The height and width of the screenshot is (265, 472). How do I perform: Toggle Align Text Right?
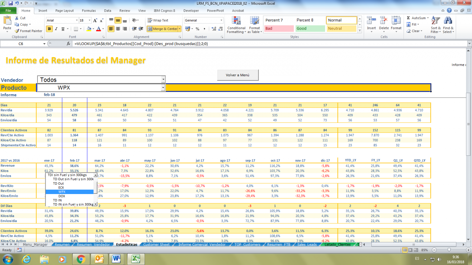pyautogui.click(x=125, y=29)
